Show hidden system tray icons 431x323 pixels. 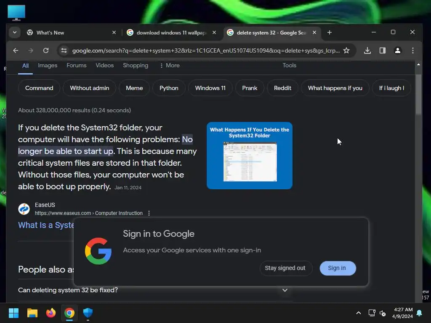tap(359, 313)
